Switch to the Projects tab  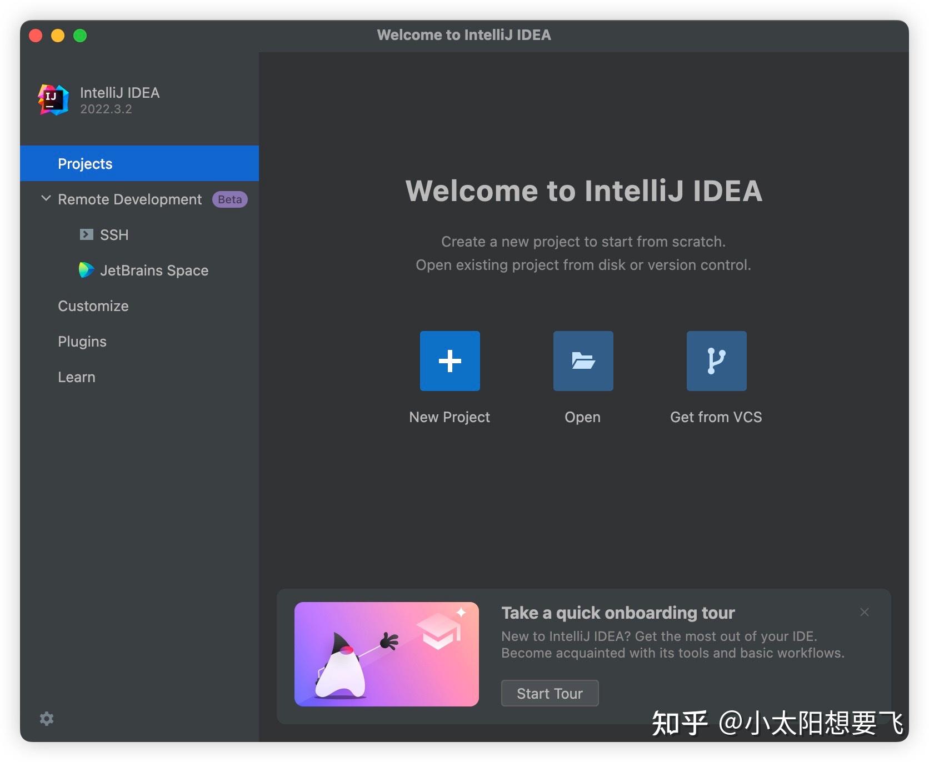click(x=84, y=163)
